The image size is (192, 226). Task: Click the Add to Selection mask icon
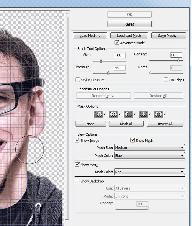click(x=113, y=114)
